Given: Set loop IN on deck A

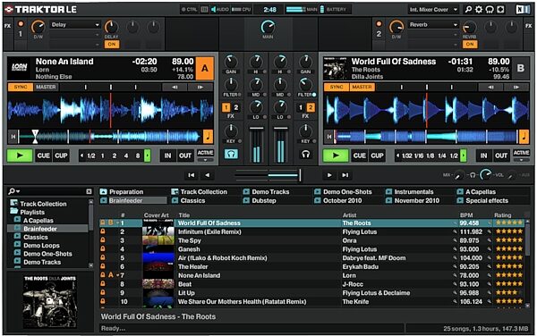Looking at the screenshot, I should coord(168,155).
